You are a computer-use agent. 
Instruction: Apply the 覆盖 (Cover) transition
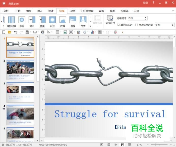[x=42, y=22]
